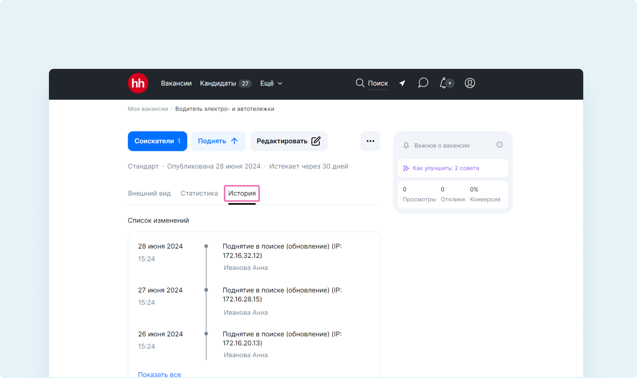Open notifications bell icon in header
Image resolution: width=637 pixels, height=378 pixels.
(x=443, y=83)
